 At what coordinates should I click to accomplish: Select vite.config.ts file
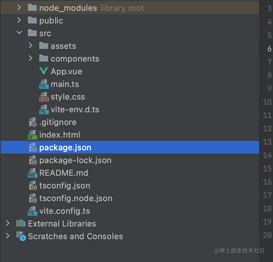pos(130,211)
